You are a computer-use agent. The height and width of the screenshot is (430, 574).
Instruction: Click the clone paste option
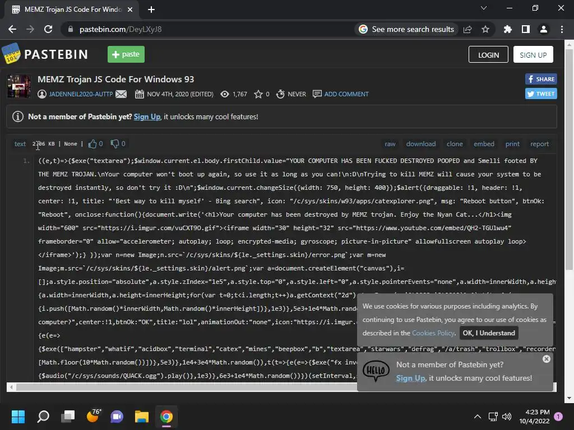(x=455, y=144)
